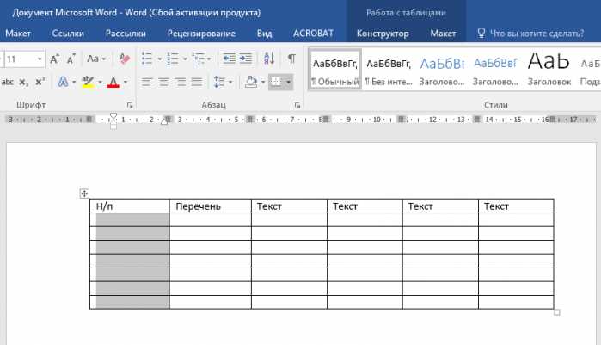Open the table tools Макет tab
Screen dimensions: 601x345
(443, 34)
